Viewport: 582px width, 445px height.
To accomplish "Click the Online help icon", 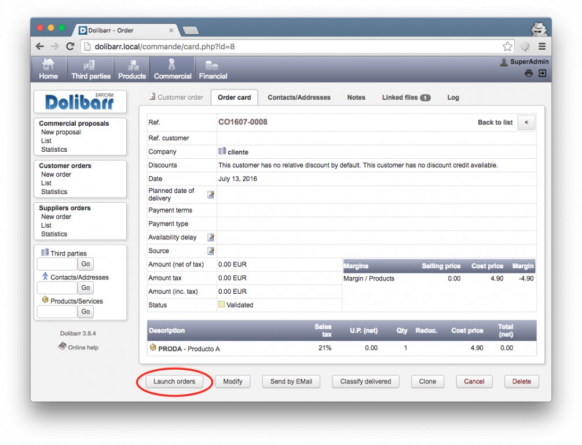I will click(x=62, y=346).
